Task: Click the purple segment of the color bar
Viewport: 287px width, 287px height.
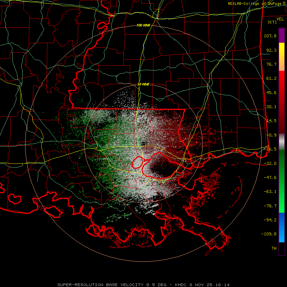Action: click(x=282, y=35)
